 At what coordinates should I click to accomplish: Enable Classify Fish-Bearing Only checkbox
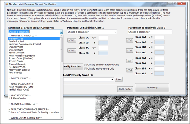click(86, 69)
